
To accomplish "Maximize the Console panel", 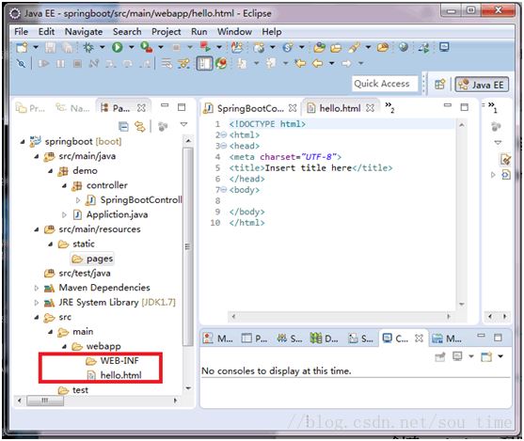I will [498, 338].
